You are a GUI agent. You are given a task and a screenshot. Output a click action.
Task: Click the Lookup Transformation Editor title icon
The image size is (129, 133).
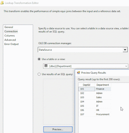[2, 3]
